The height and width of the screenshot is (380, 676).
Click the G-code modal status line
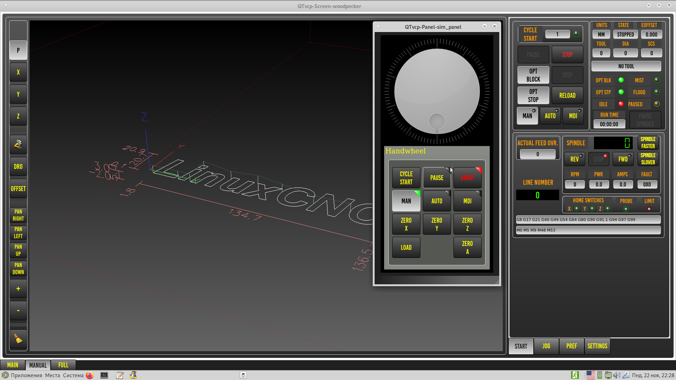coord(588,220)
